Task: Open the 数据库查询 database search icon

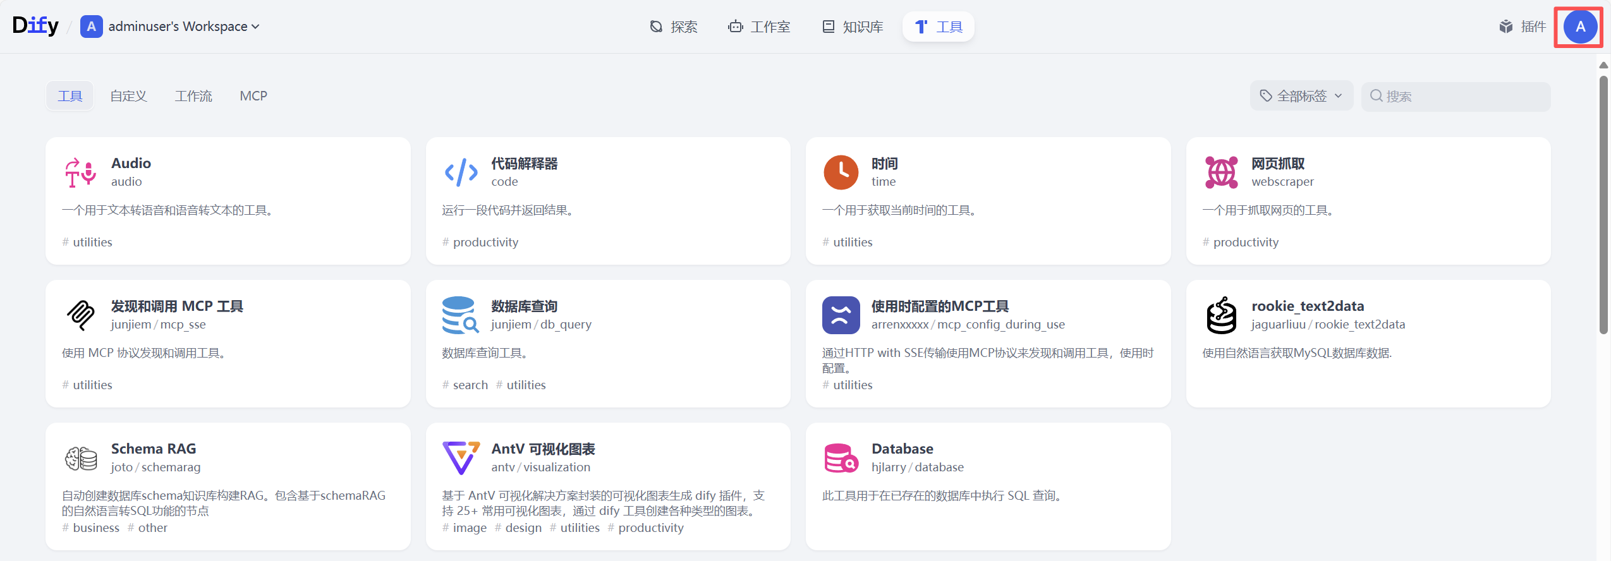Action: tap(461, 315)
